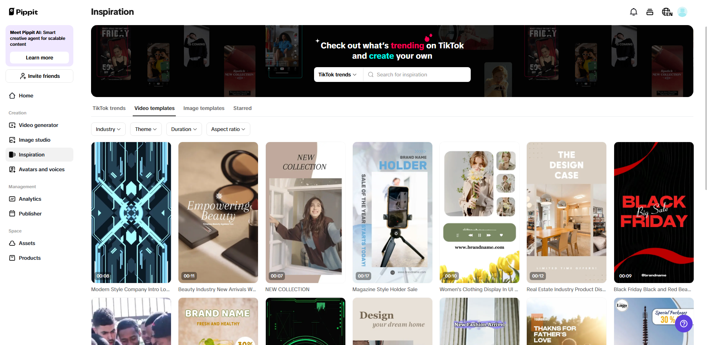Click the Publisher calendar icon
Screen dimensions: 707x345
[12, 214]
